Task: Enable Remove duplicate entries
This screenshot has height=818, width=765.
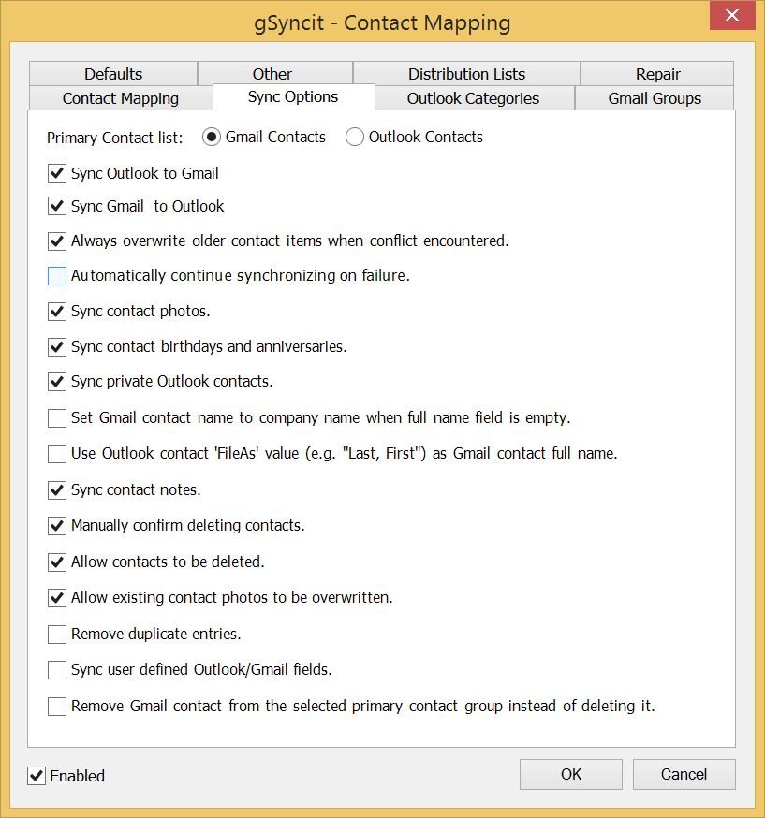Action: click(57, 635)
